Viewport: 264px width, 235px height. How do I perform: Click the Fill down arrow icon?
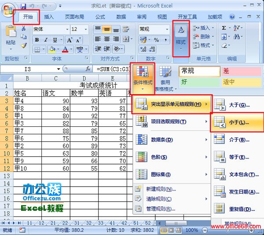click(224, 37)
